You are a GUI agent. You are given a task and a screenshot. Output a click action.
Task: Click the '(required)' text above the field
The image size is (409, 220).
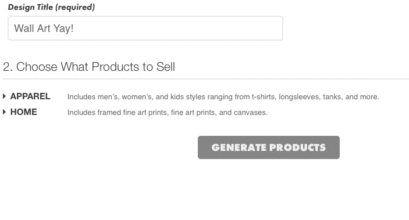pos(75,7)
